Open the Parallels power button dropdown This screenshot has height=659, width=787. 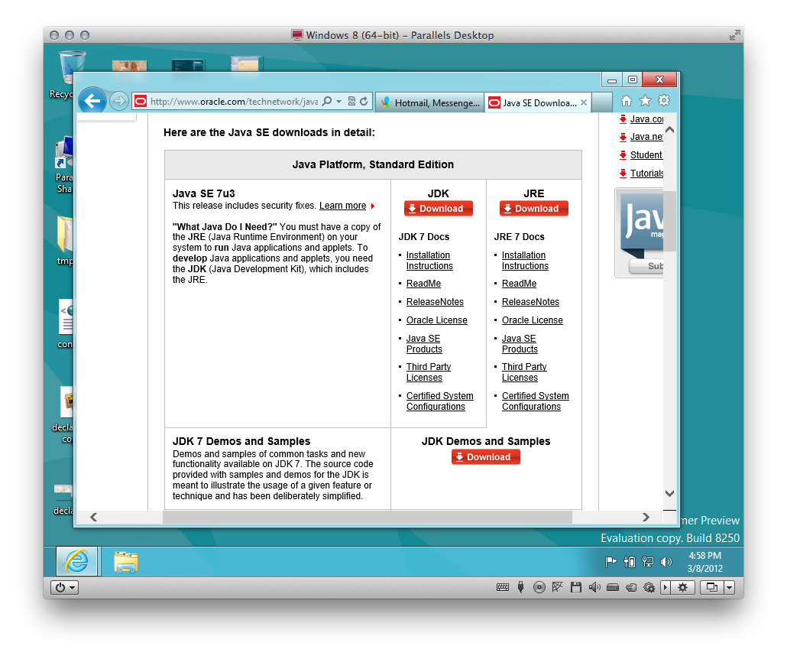tap(65, 587)
